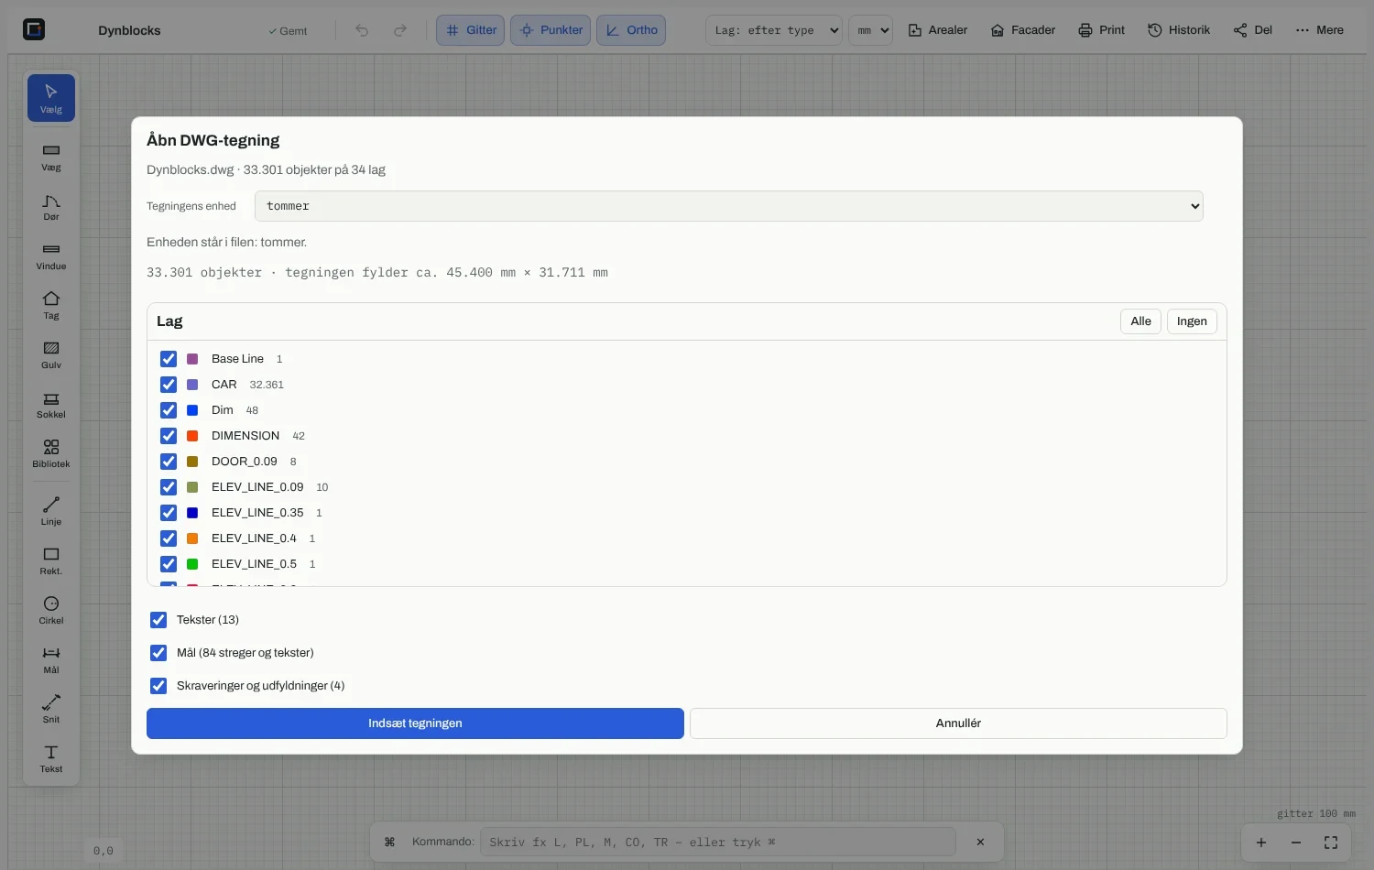The width and height of the screenshot is (1374, 870).
Task: Open the Lag: efter type dropdown
Action: (774, 30)
